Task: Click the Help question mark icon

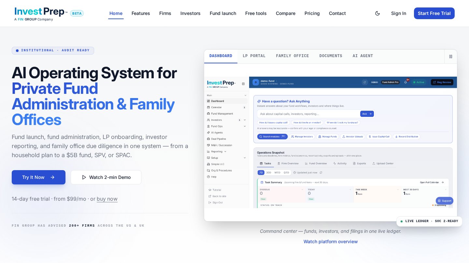Action: click(208, 177)
